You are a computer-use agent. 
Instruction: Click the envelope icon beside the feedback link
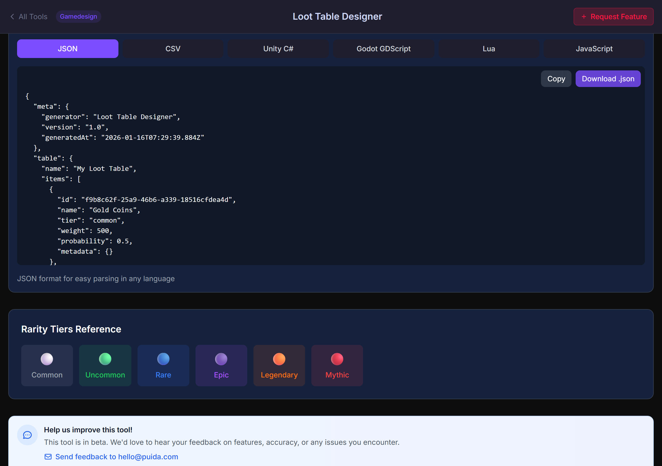(x=48, y=456)
